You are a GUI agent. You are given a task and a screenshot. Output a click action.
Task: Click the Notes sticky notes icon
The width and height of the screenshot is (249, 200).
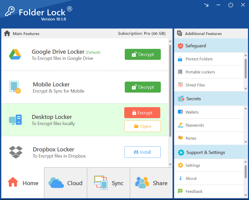pos(180,138)
